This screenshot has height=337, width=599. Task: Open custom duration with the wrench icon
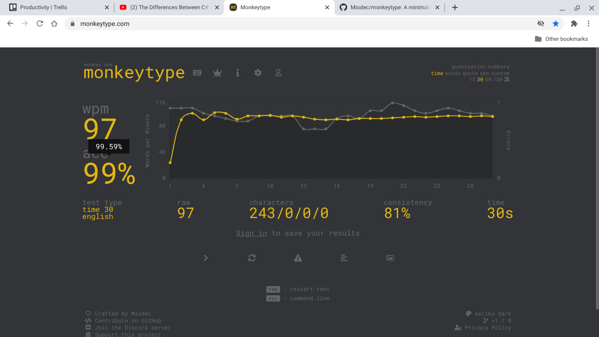click(x=507, y=79)
